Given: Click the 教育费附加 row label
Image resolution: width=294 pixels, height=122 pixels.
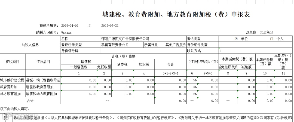Looking at the screenshot, I should [13, 87].
